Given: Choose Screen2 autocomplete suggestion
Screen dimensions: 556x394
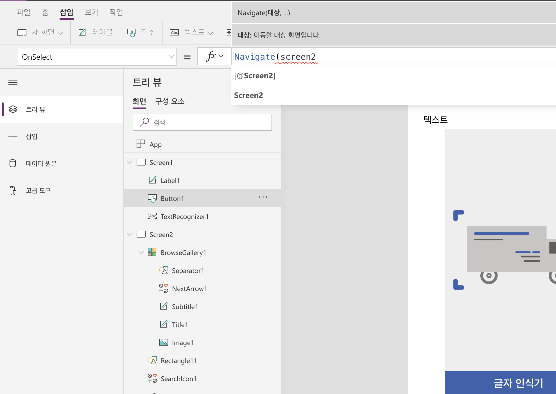Looking at the screenshot, I should 248,95.
